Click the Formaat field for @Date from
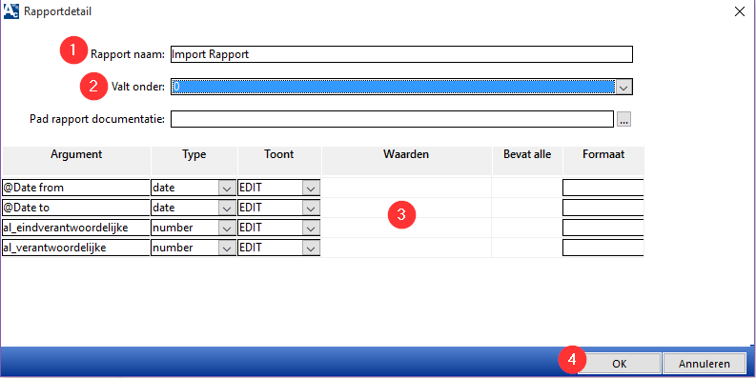The height and width of the screenshot is (378, 756). (x=603, y=188)
